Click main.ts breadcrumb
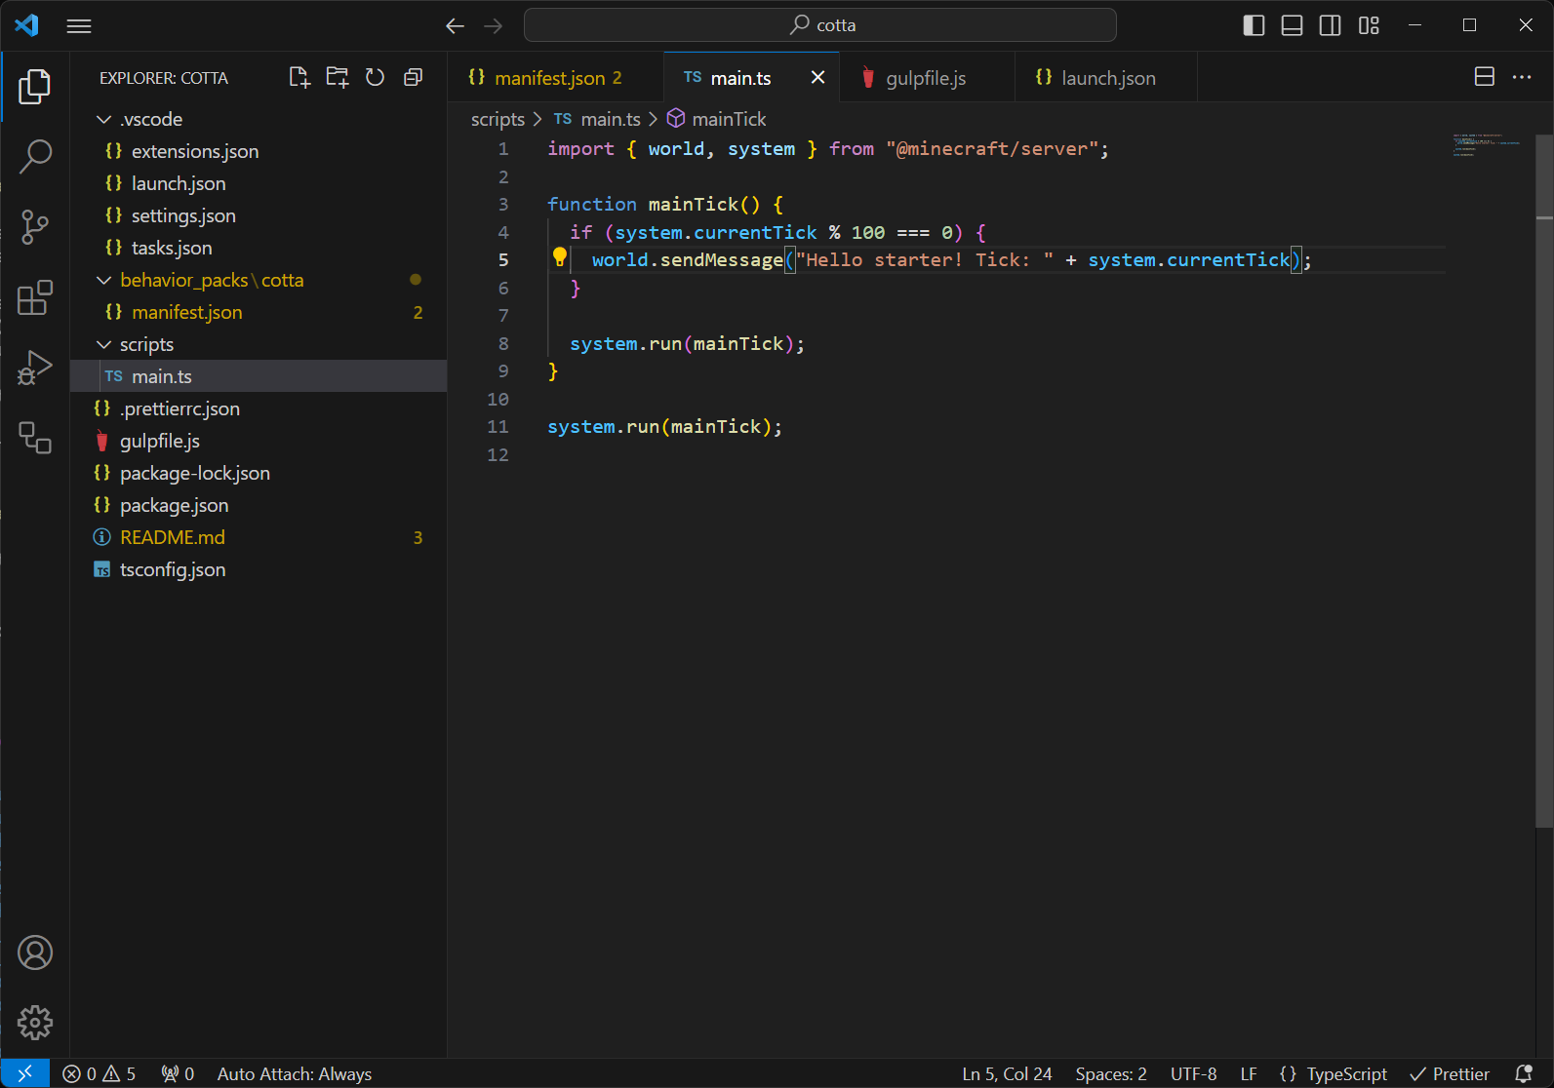Viewport: 1554px width, 1088px height. pyautogui.click(x=597, y=119)
